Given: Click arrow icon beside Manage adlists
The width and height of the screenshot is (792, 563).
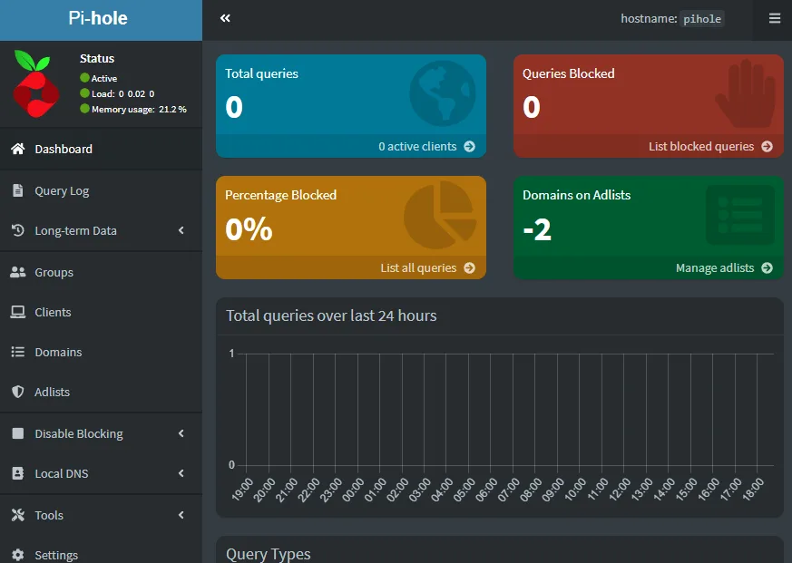Looking at the screenshot, I should (767, 267).
